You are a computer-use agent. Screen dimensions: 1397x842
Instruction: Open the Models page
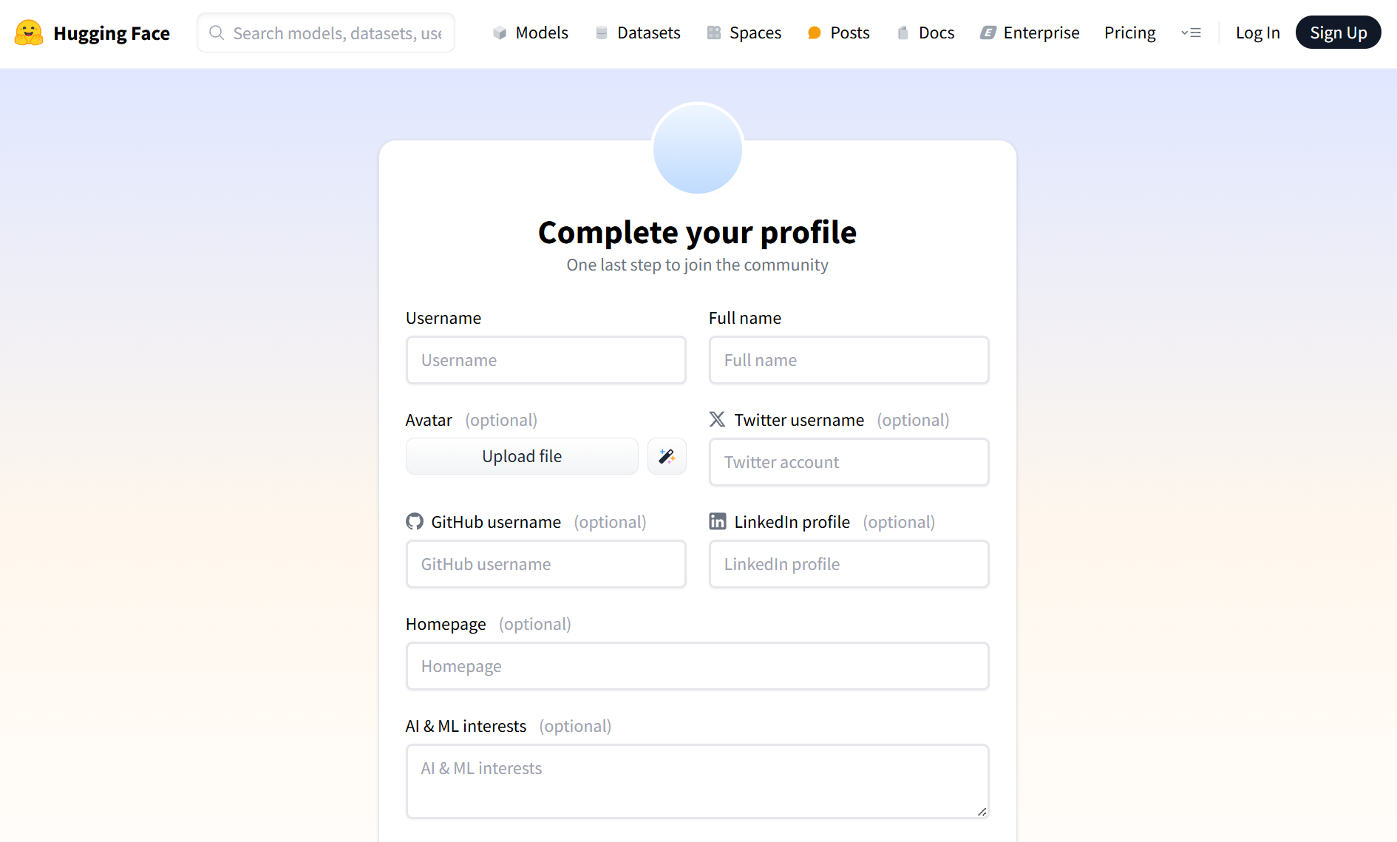point(531,33)
